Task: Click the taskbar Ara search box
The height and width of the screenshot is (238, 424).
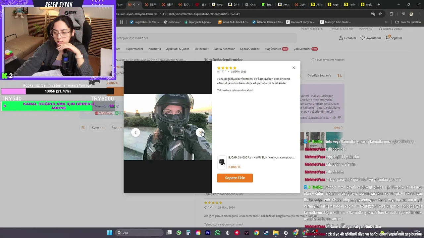Action: (139, 233)
